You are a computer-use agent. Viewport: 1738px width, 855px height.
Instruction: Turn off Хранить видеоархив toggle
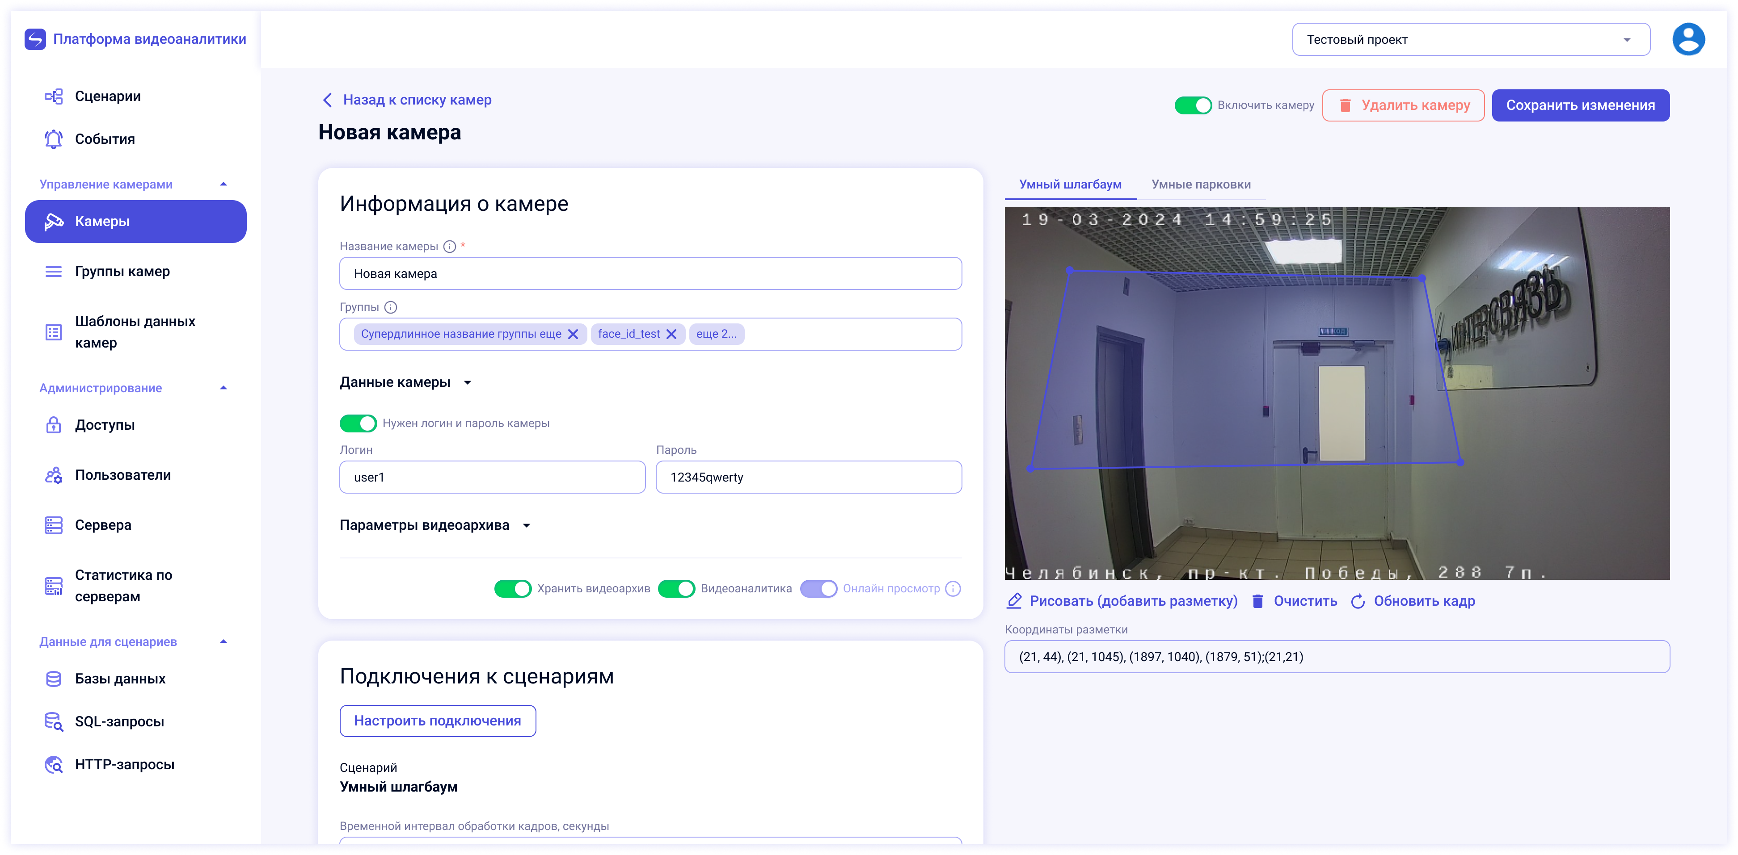click(x=513, y=589)
